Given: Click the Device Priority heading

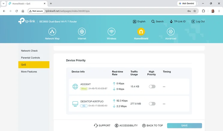Looking at the screenshot, I should pos(76,60).
